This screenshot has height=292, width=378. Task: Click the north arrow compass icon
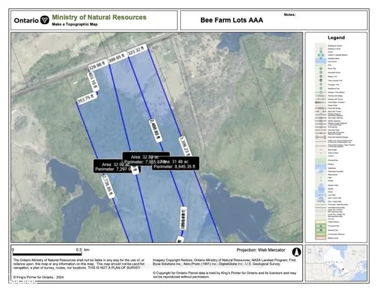tap(296, 252)
